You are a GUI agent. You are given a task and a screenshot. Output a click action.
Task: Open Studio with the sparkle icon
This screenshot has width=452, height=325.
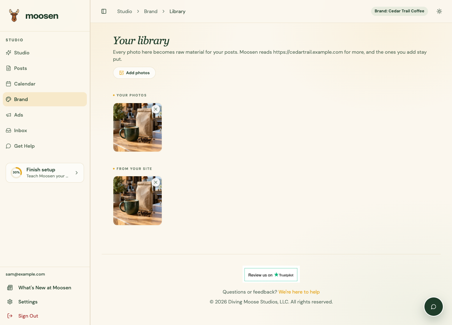(8, 53)
